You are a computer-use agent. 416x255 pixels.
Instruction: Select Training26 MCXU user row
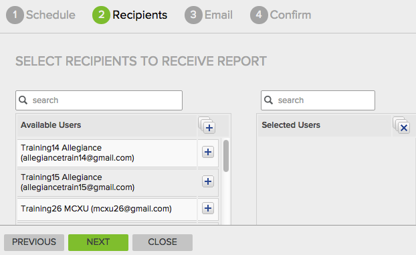107,209
